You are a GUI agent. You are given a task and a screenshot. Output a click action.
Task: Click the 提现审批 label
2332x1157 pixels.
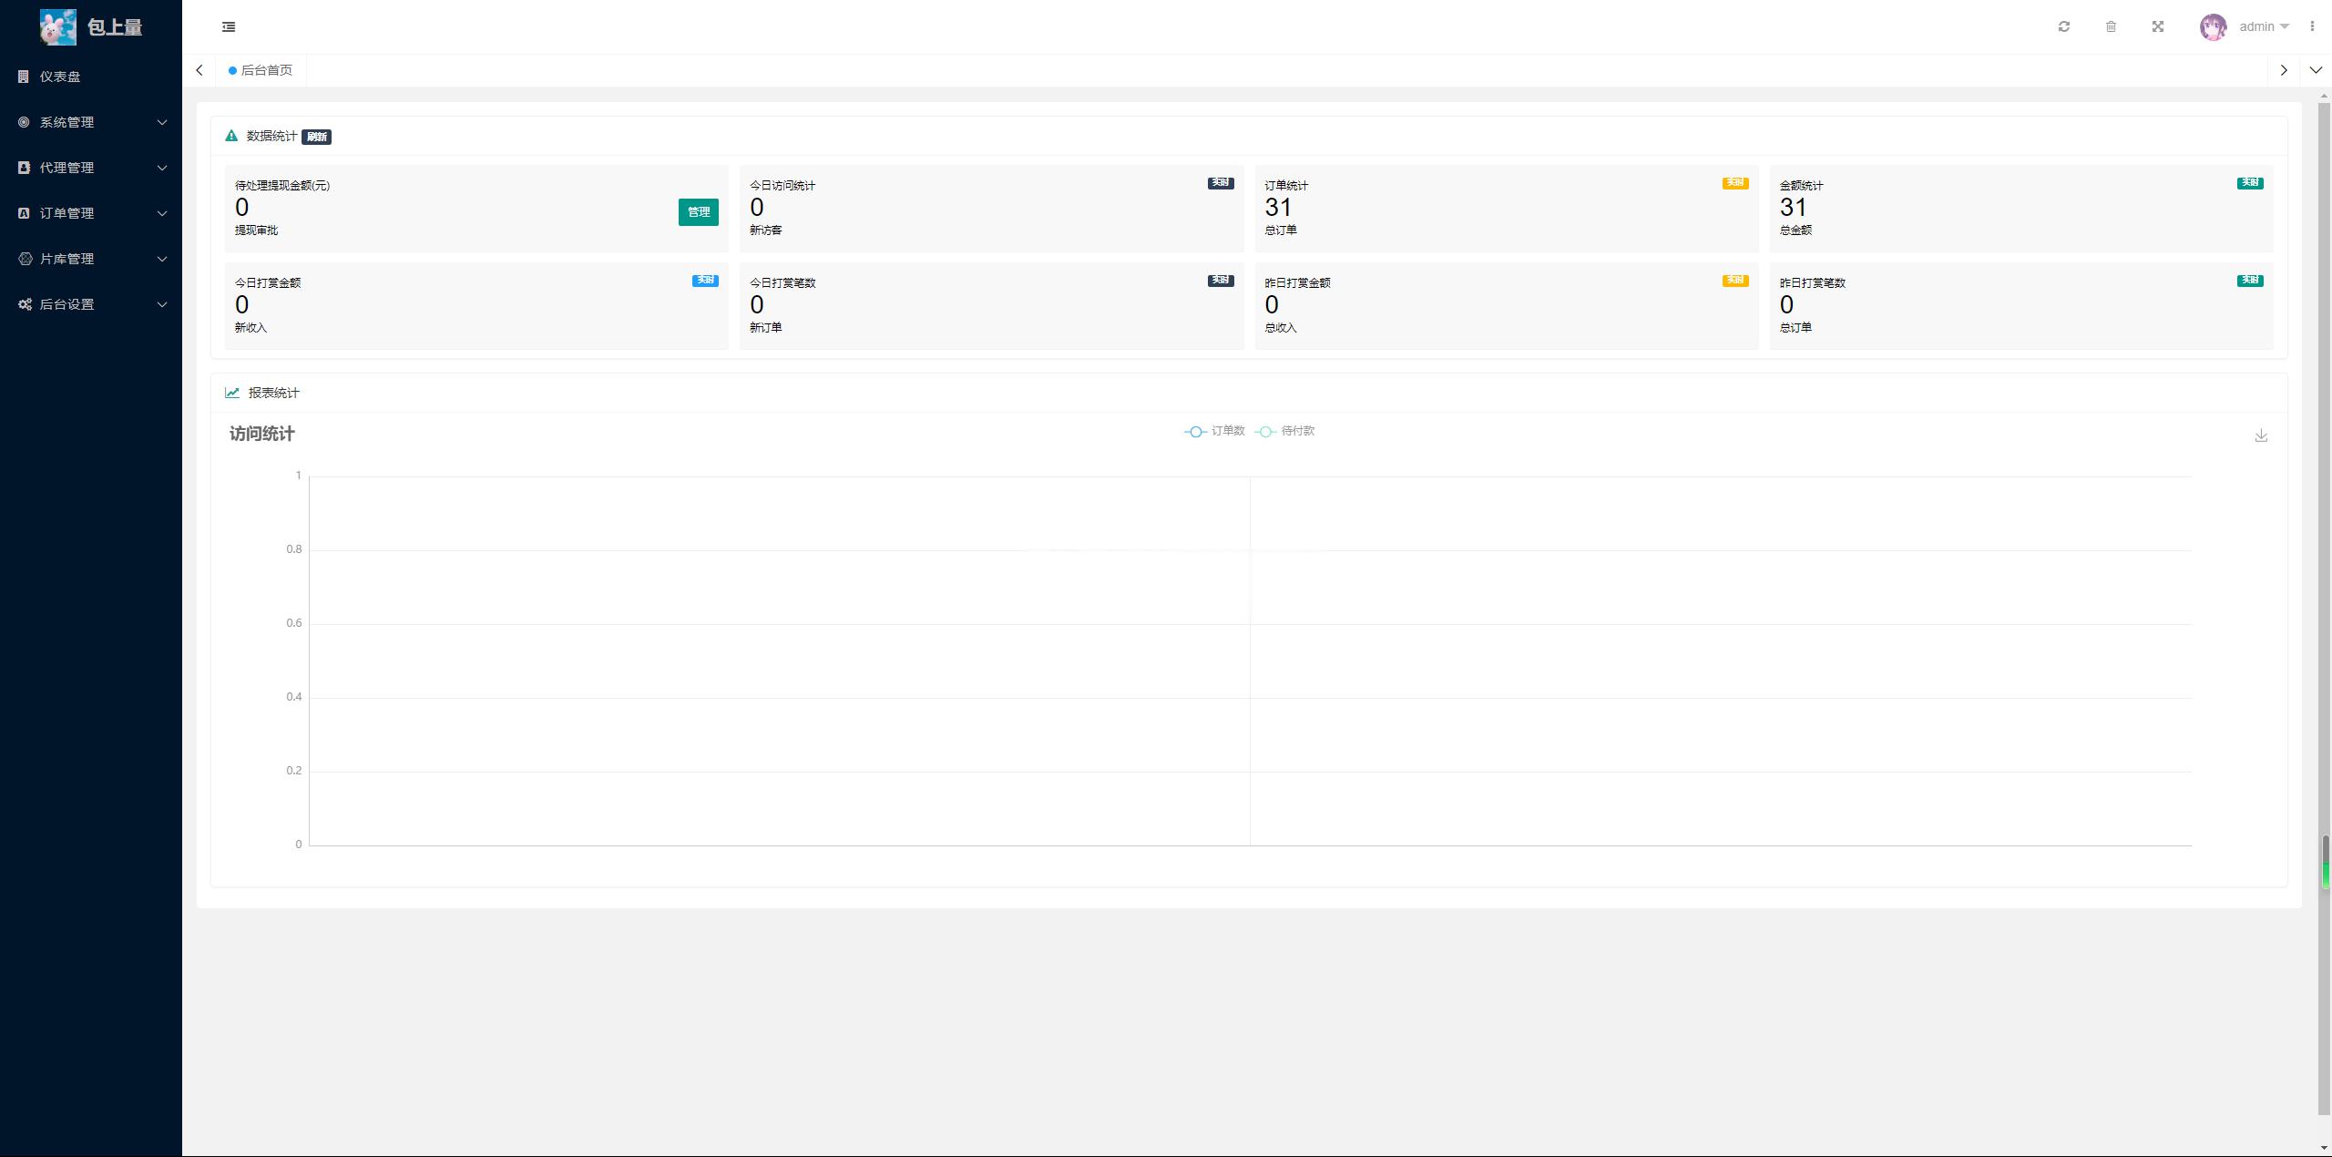click(257, 230)
